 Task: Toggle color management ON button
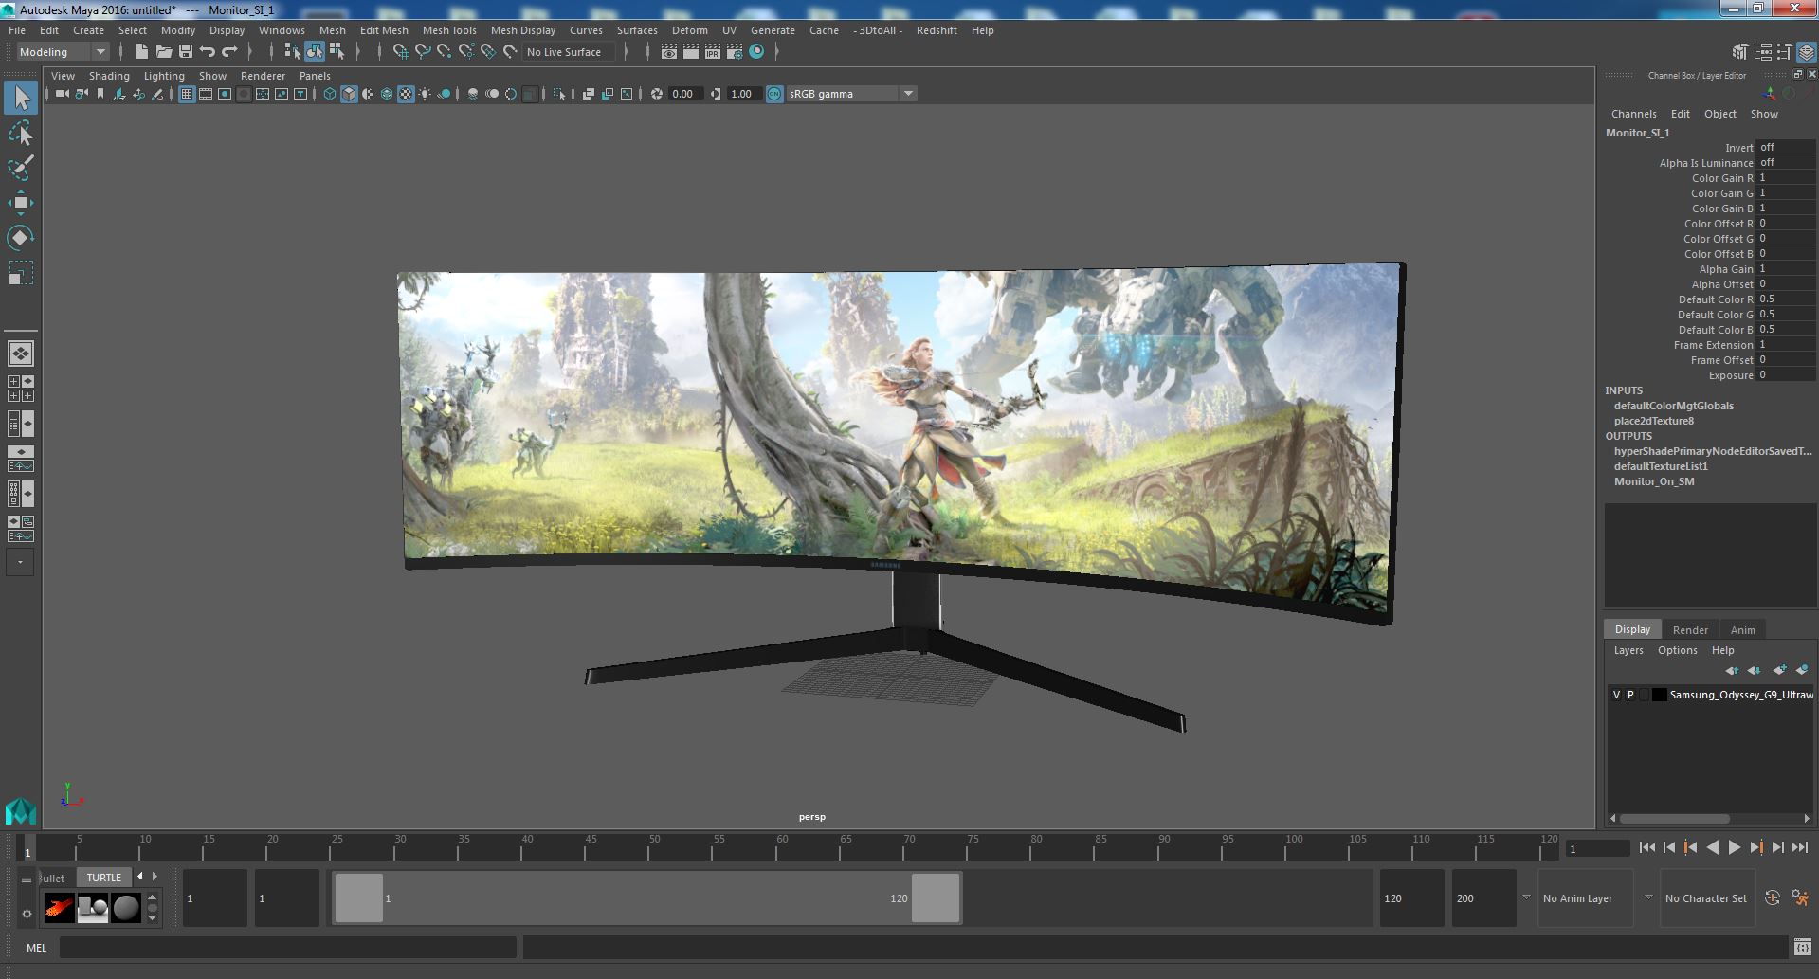point(774,94)
